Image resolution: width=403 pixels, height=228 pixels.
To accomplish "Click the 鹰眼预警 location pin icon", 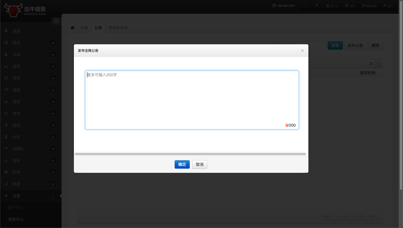I will (x=363, y=6).
